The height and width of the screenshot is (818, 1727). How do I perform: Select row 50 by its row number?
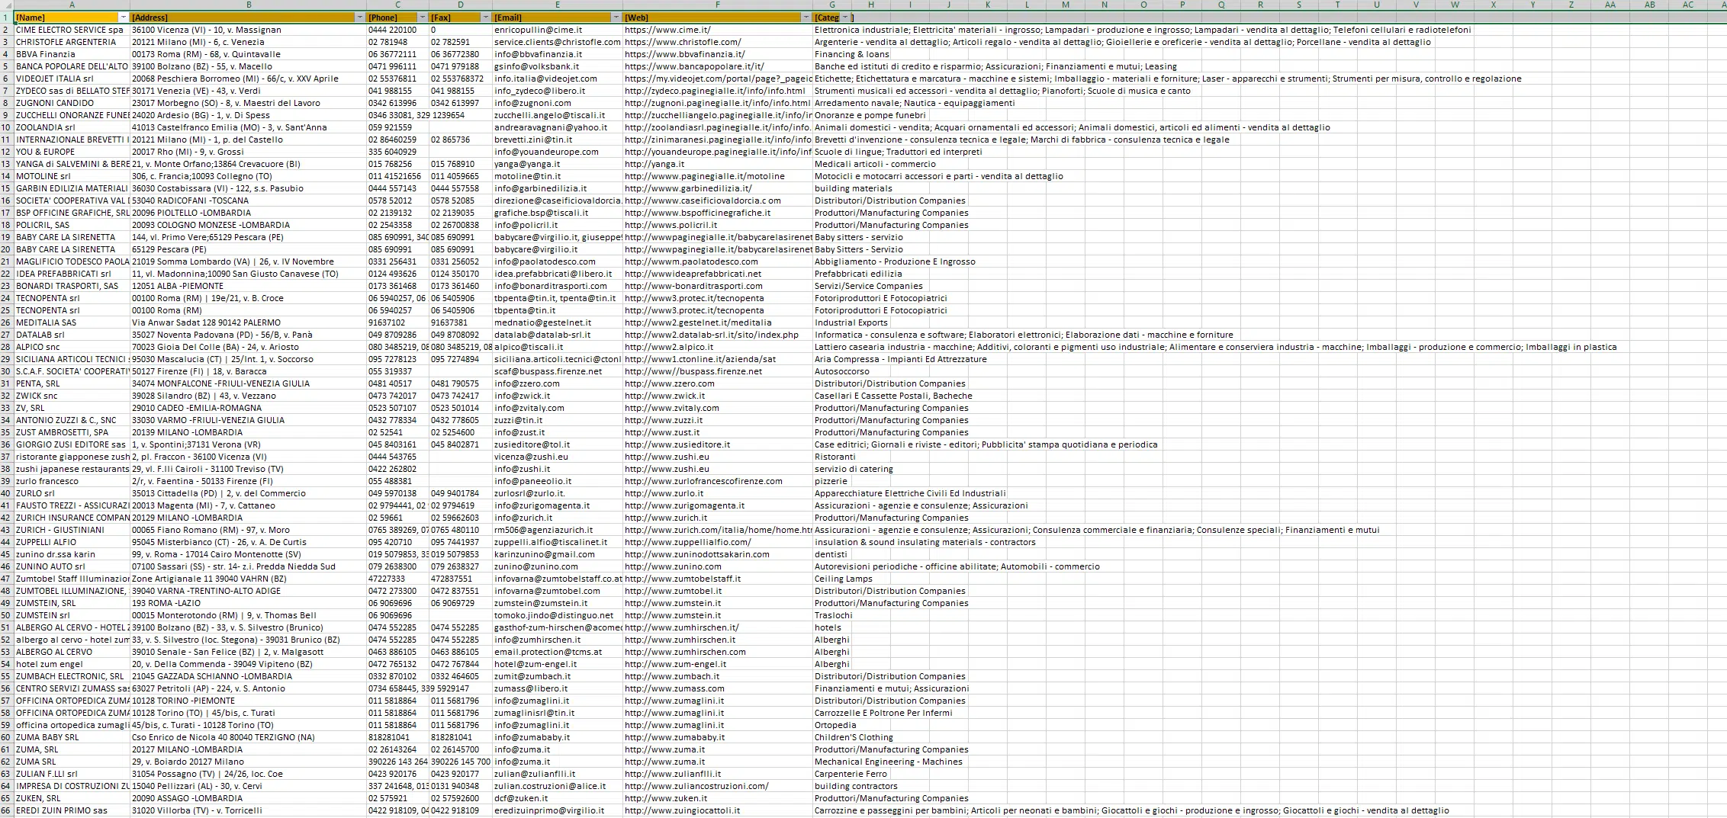tap(6, 615)
